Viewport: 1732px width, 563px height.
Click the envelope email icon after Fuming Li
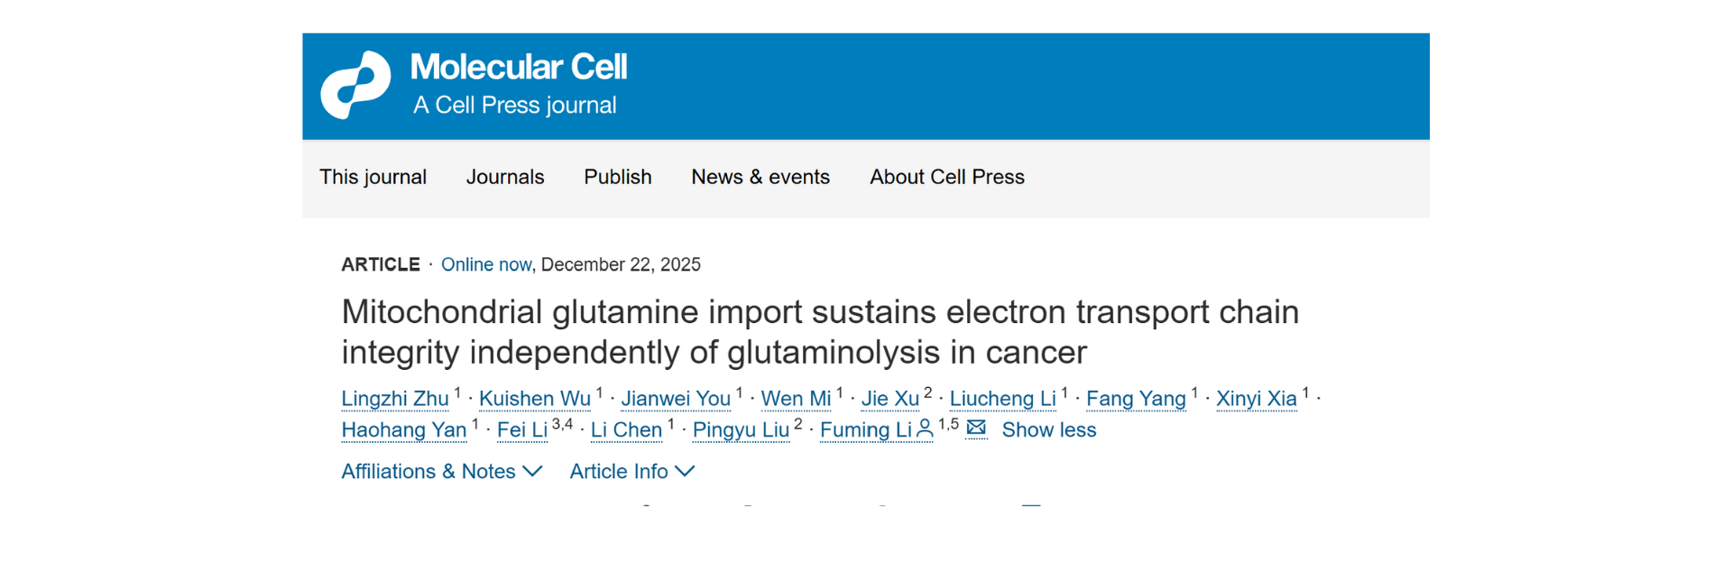point(976,429)
